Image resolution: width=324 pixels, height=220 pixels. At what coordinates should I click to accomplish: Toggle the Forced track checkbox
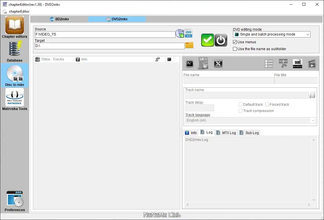(267, 105)
